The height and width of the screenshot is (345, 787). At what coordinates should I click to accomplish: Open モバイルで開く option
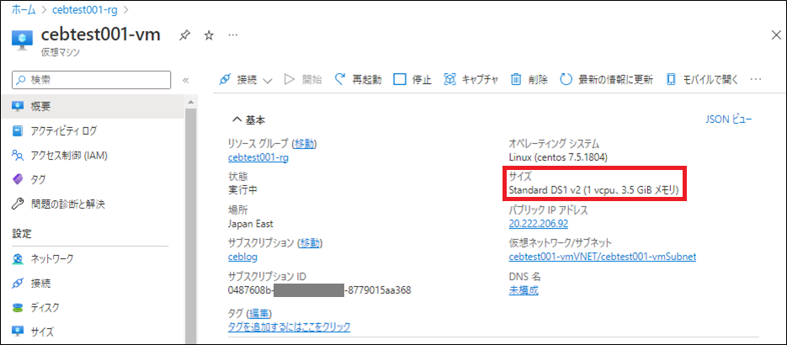tap(702, 79)
